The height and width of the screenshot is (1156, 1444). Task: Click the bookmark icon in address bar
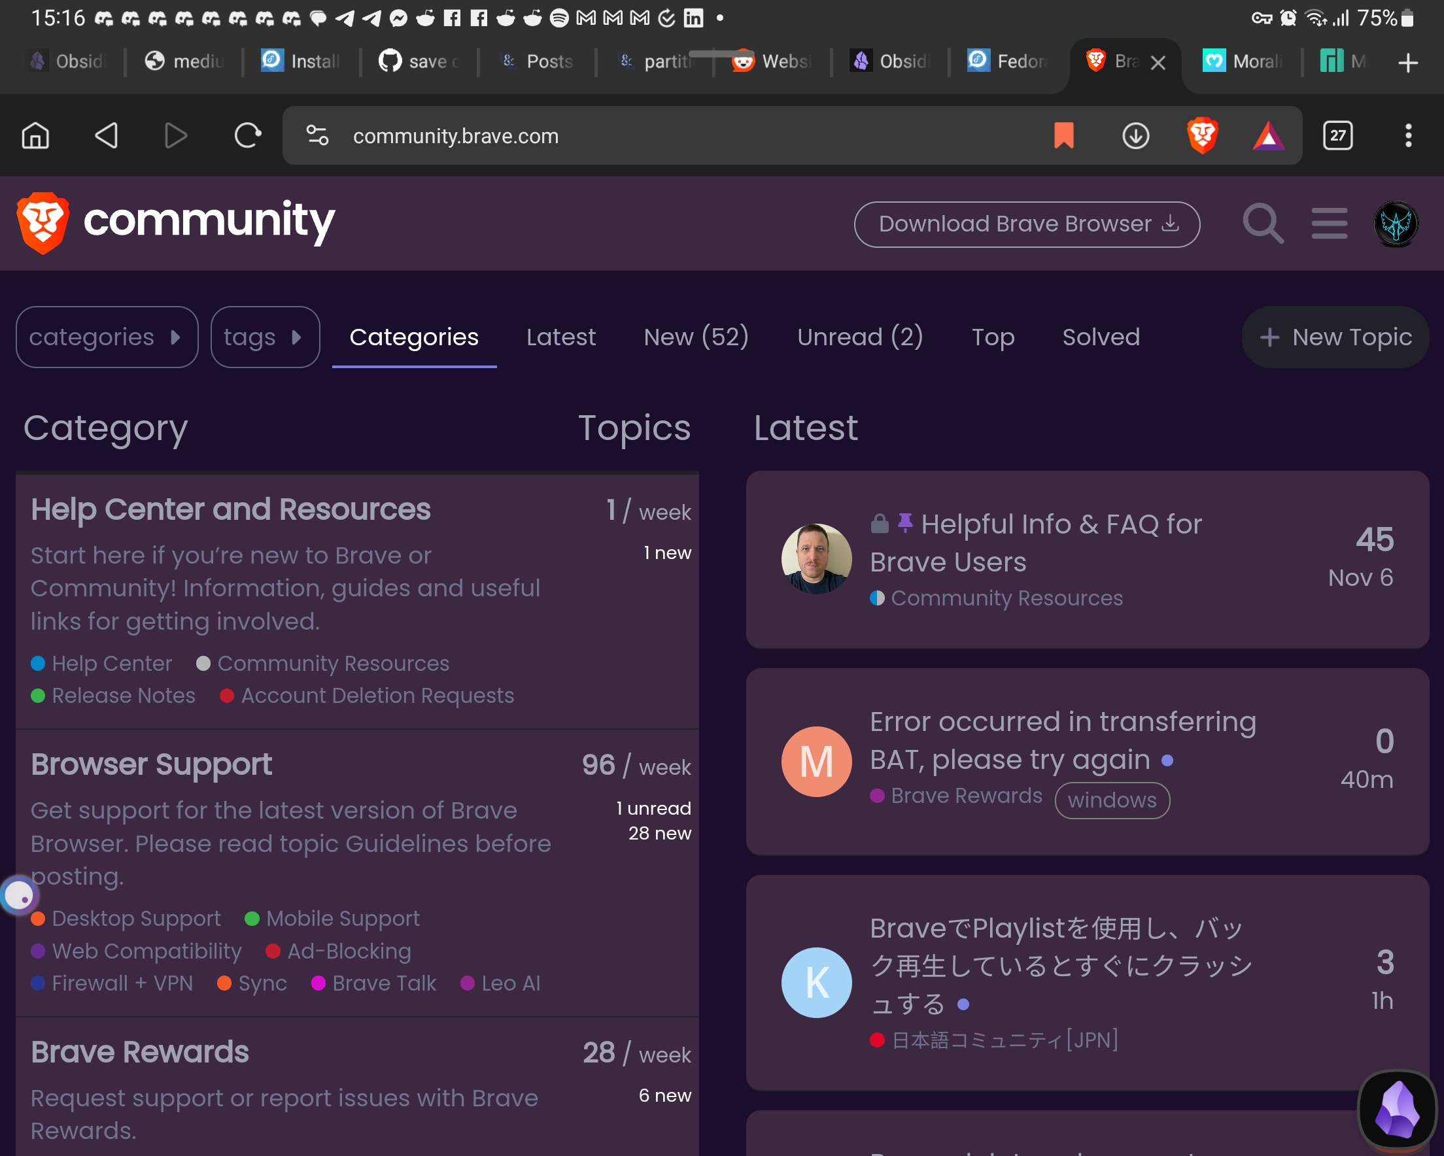1063,136
